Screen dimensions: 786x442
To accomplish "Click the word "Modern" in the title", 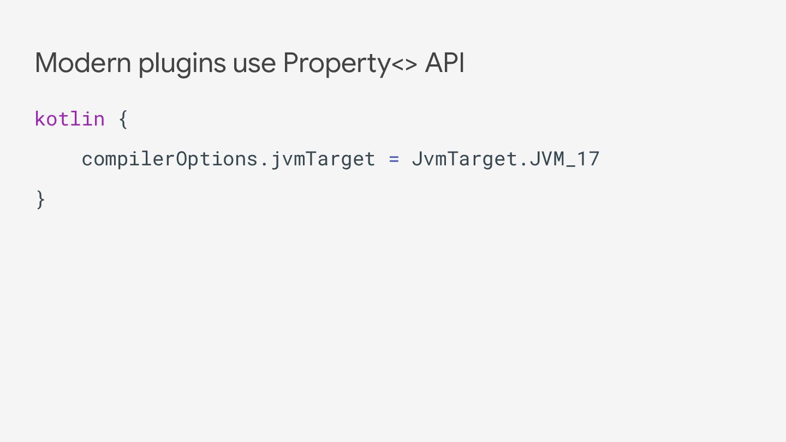I will click(x=84, y=63).
